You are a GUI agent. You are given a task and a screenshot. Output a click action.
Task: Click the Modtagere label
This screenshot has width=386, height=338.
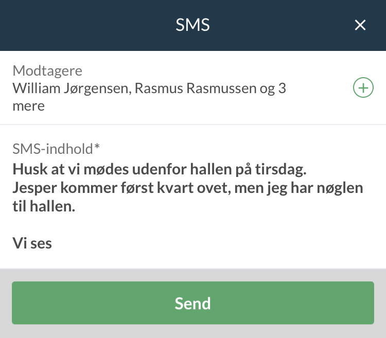47,70
